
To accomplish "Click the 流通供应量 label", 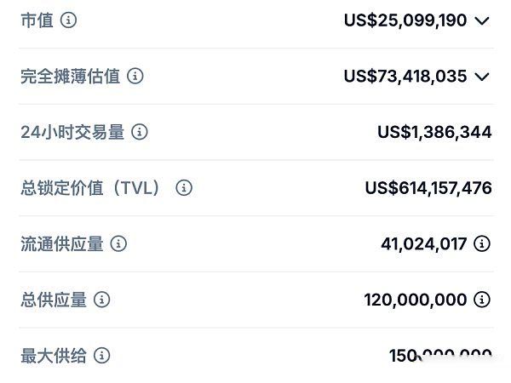I will point(62,243).
